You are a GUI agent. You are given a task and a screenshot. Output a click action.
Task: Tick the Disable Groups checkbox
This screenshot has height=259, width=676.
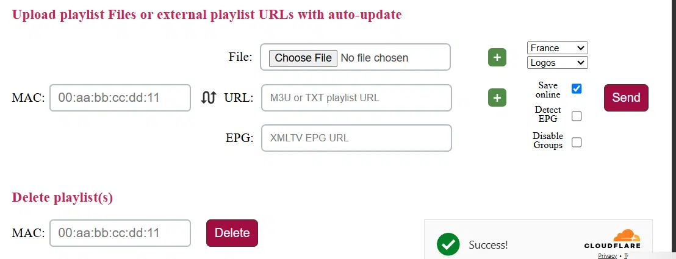[x=577, y=143]
